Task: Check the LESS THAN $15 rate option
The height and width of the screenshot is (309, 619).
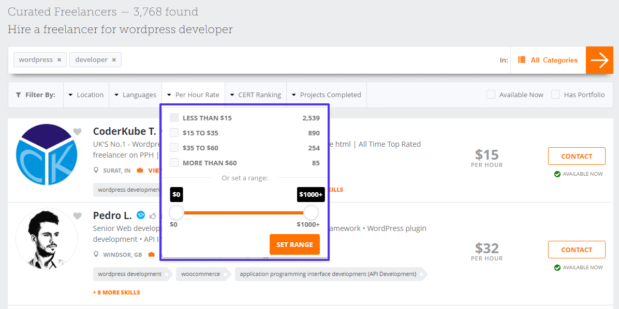Action: click(x=174, y=117)
